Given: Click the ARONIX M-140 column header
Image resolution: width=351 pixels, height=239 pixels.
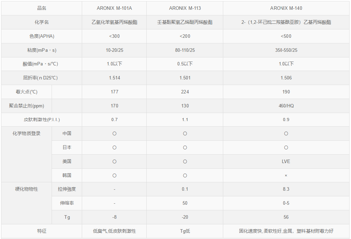Looking at the screenshot, I should click(x=286, y=8).
